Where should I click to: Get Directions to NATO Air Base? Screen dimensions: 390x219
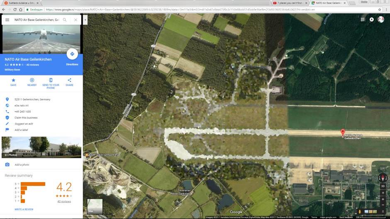pyautogui.click(x=72, y=55)
